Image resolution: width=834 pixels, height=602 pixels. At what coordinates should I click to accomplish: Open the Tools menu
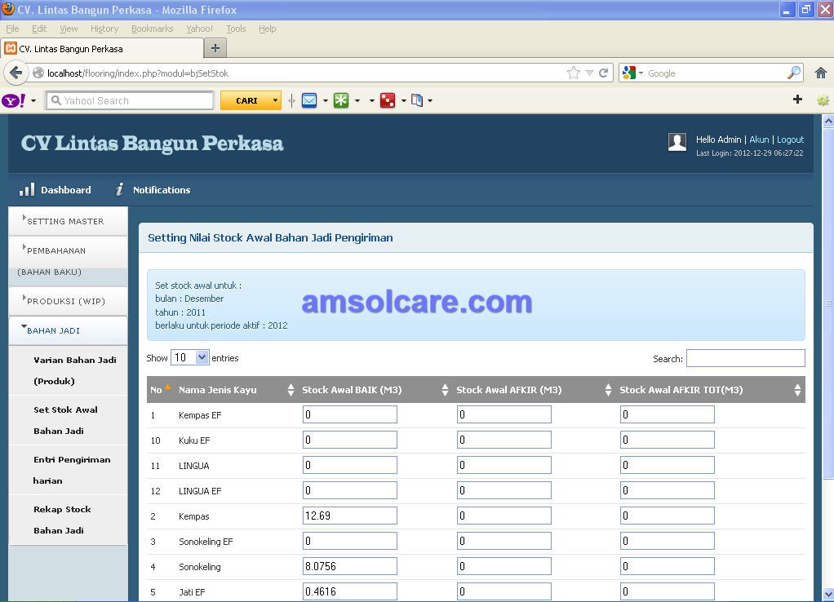point(236,29)
